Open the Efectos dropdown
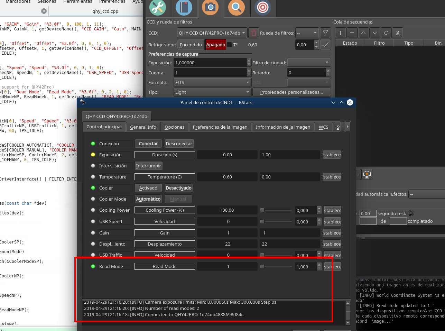 coord(427,194)
